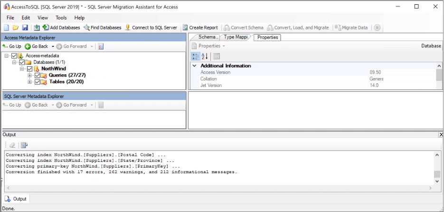Click the Categorized view icon in Properties

195,56
